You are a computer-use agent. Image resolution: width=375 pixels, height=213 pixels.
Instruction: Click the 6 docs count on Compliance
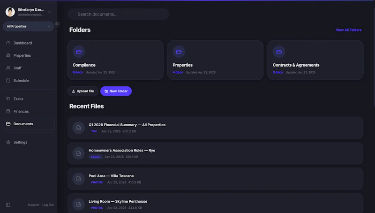click(77, 72)
